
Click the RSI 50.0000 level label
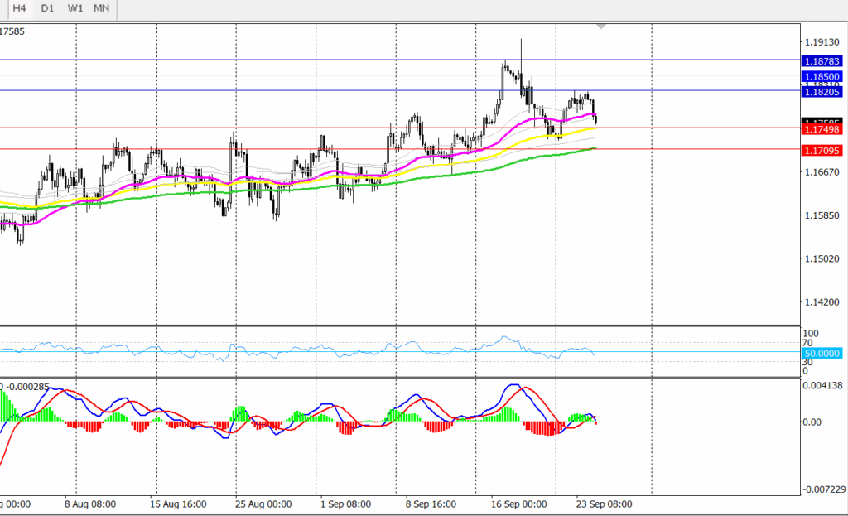(821, 353)
